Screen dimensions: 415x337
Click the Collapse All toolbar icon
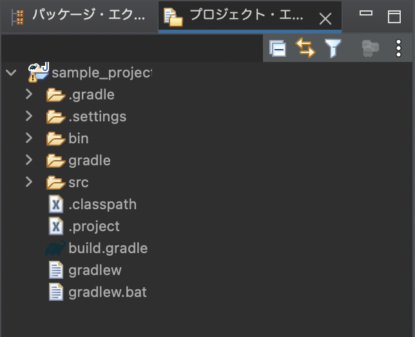pyautogui.click(x=277, y=48)
